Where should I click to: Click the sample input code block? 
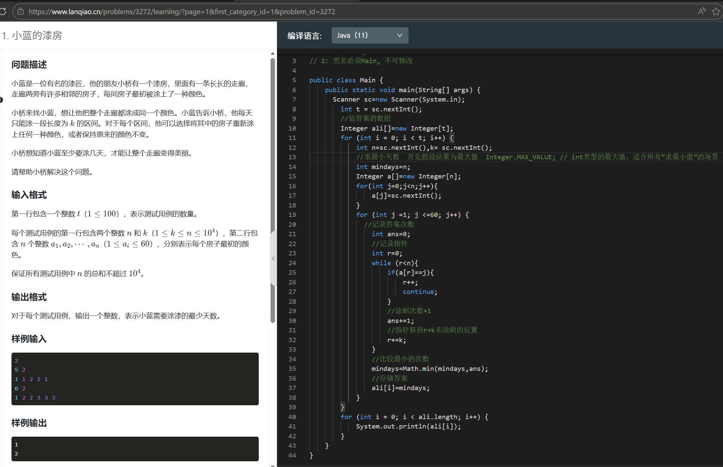(x=135, y=379)
